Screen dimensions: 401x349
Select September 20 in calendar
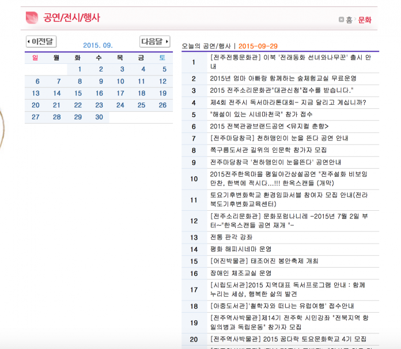point(36,105)
